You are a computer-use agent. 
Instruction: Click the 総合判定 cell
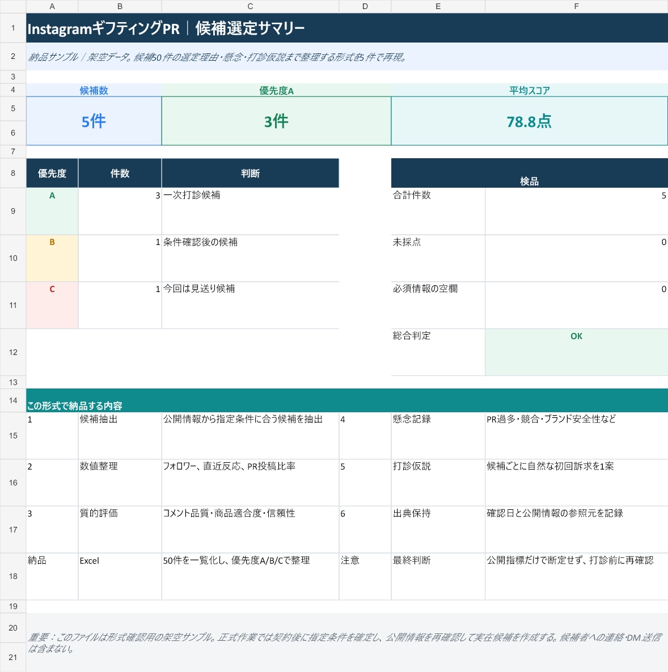coord(438,352)
